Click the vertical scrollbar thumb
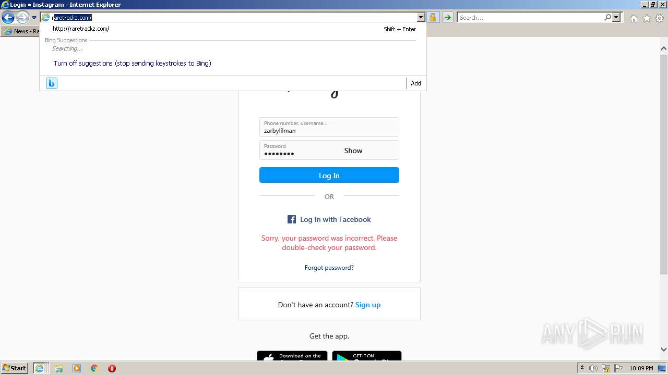The height and width of the screenshot is (375, 668). pos(664,164)
